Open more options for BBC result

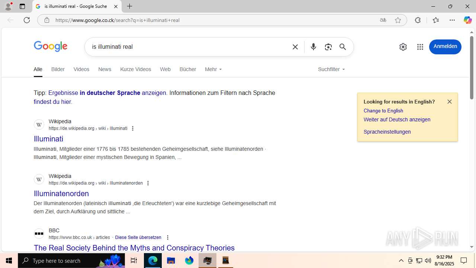tap(168, 237)
